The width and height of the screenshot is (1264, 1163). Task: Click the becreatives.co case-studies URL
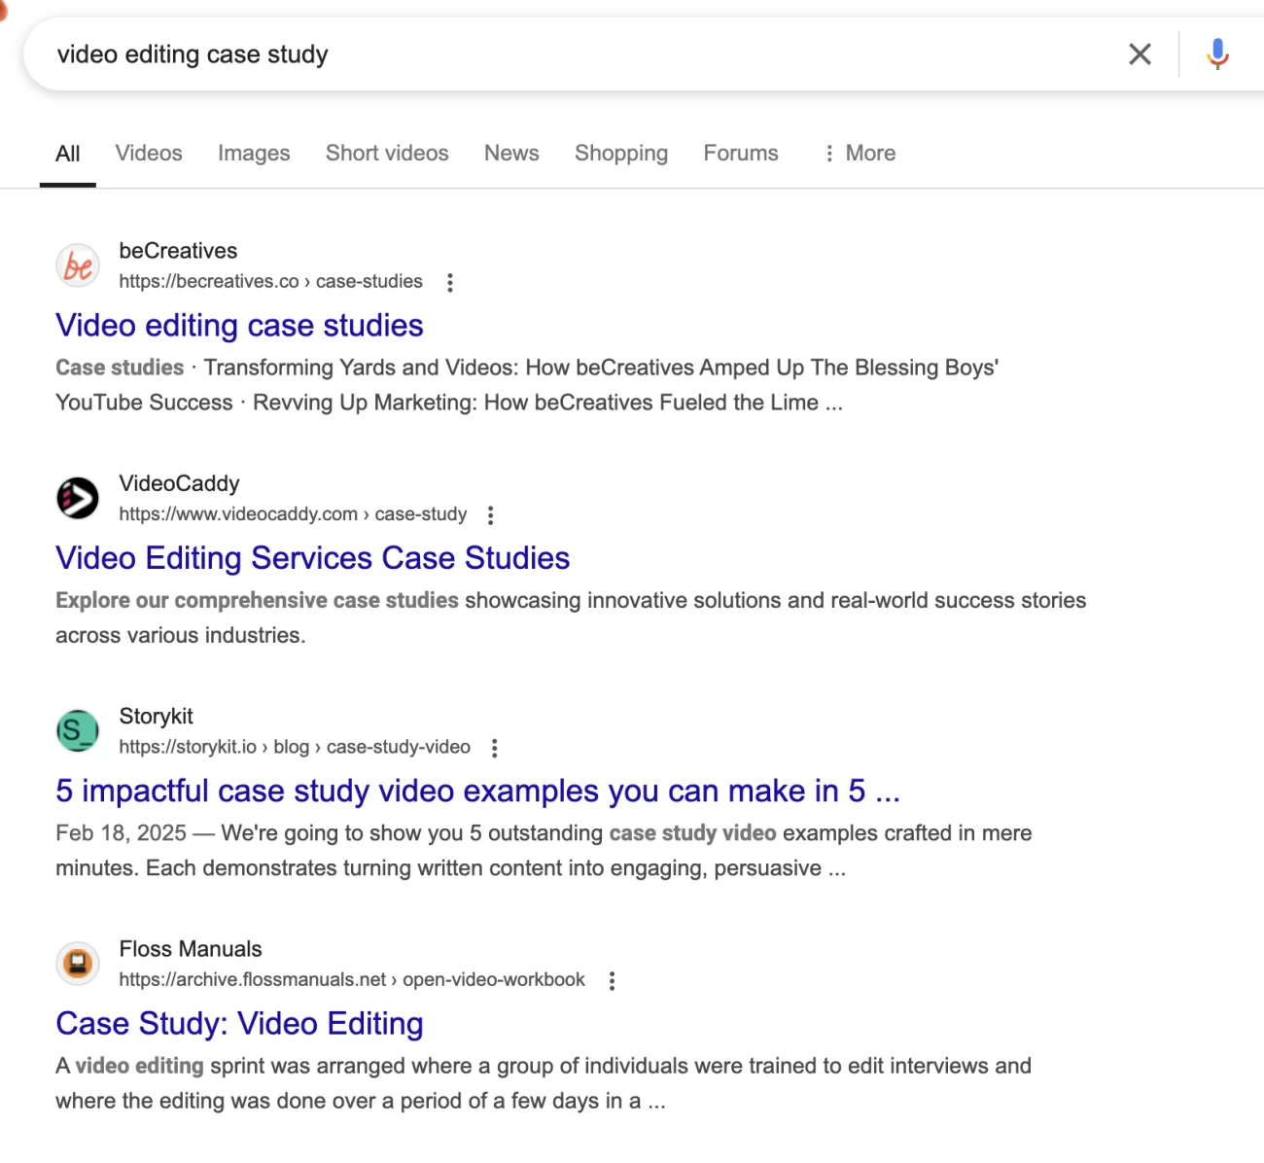coord(271,281)
